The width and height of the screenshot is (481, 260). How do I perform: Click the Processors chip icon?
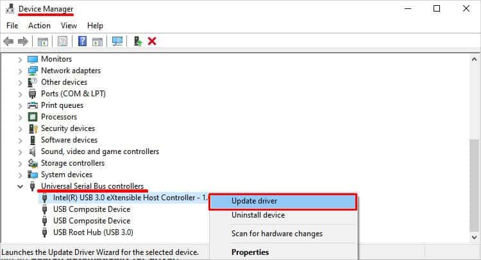click(33, 117)
